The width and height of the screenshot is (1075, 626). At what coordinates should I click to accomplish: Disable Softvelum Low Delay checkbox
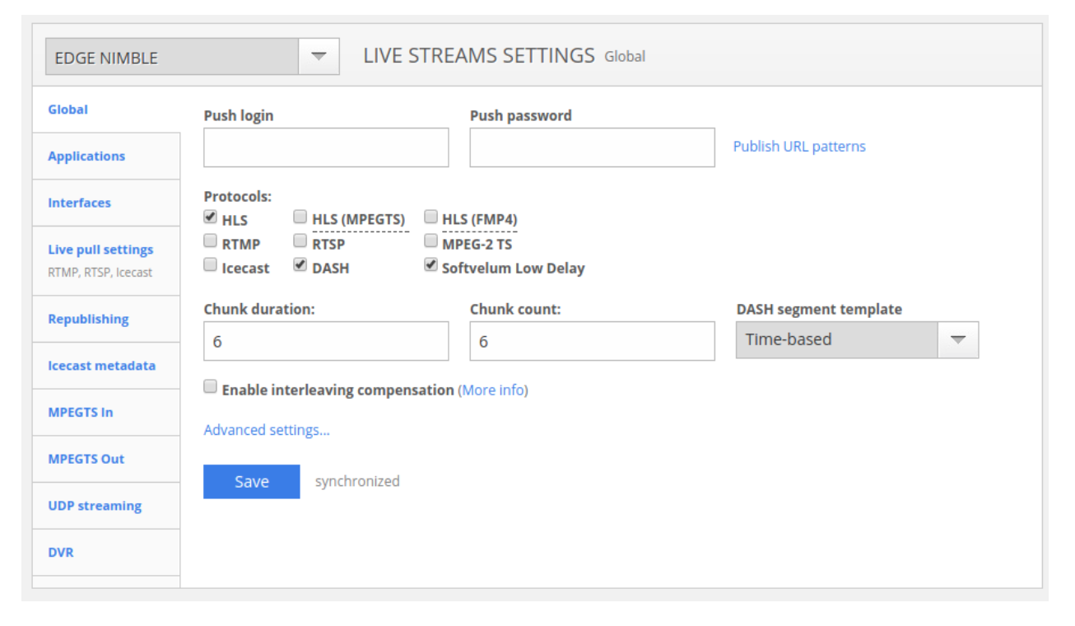pos(430,266)
